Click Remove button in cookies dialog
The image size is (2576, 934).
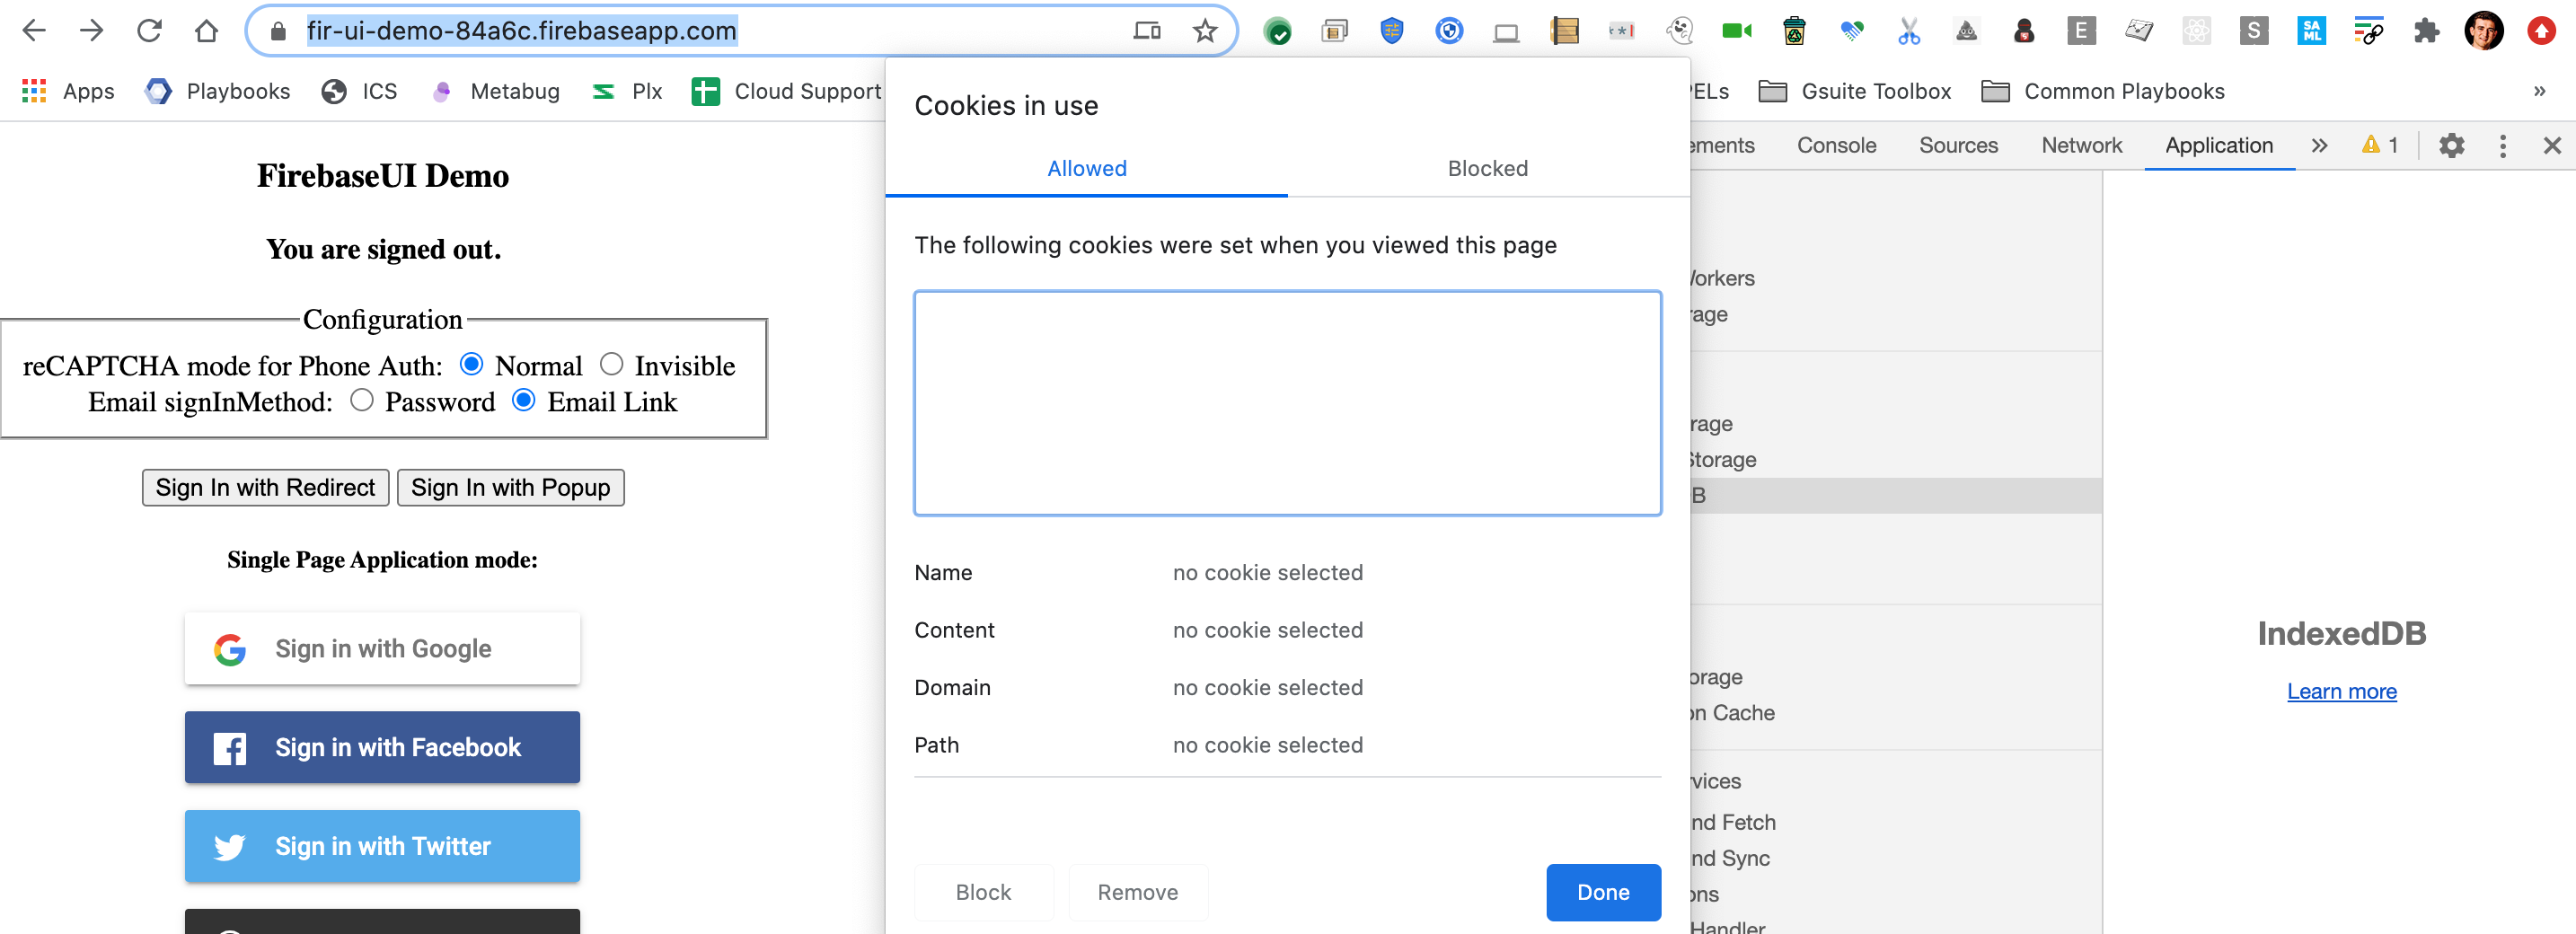tap(1137, 892)
